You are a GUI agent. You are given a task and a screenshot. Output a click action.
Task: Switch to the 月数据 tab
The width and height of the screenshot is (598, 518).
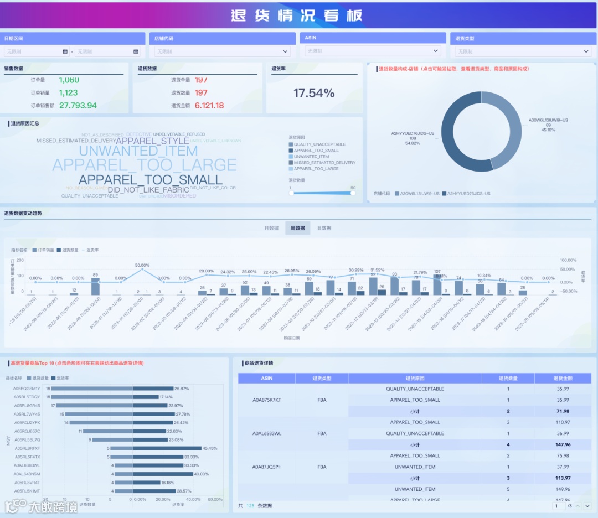(271, 228)
